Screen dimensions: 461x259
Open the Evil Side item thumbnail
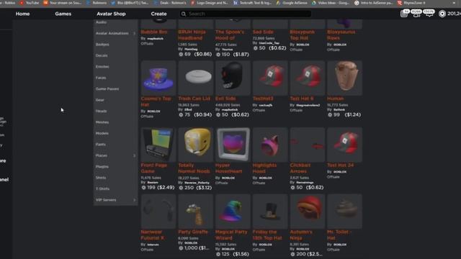(x=233, y=78)
